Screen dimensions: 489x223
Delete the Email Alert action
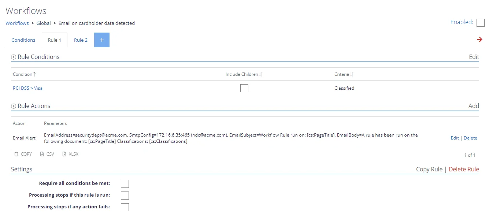tap(470, 138)
